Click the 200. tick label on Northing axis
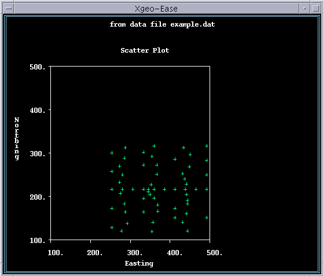This screenshot has height=276, width=323. pos(37,197)
